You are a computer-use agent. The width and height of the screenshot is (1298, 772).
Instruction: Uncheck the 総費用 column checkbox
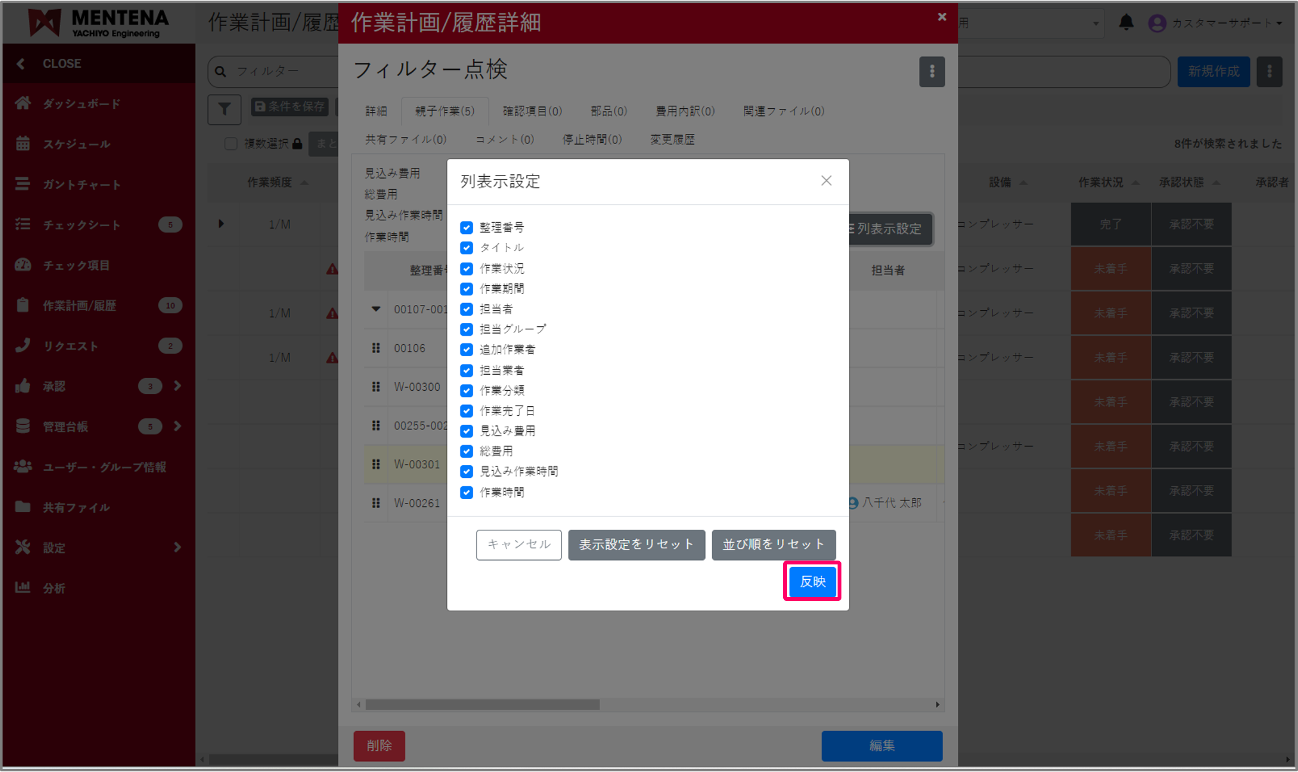466,451
